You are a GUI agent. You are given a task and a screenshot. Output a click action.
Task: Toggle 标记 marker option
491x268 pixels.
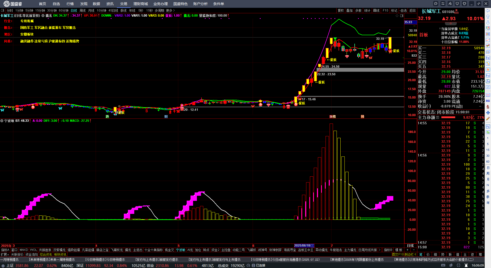[x=394, y=10]
